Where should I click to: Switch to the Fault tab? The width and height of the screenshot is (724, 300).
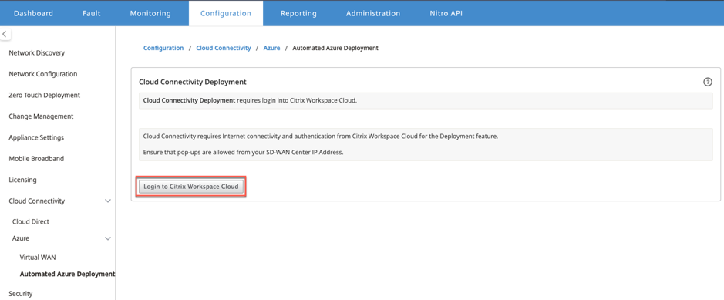(x=92, y=13)
